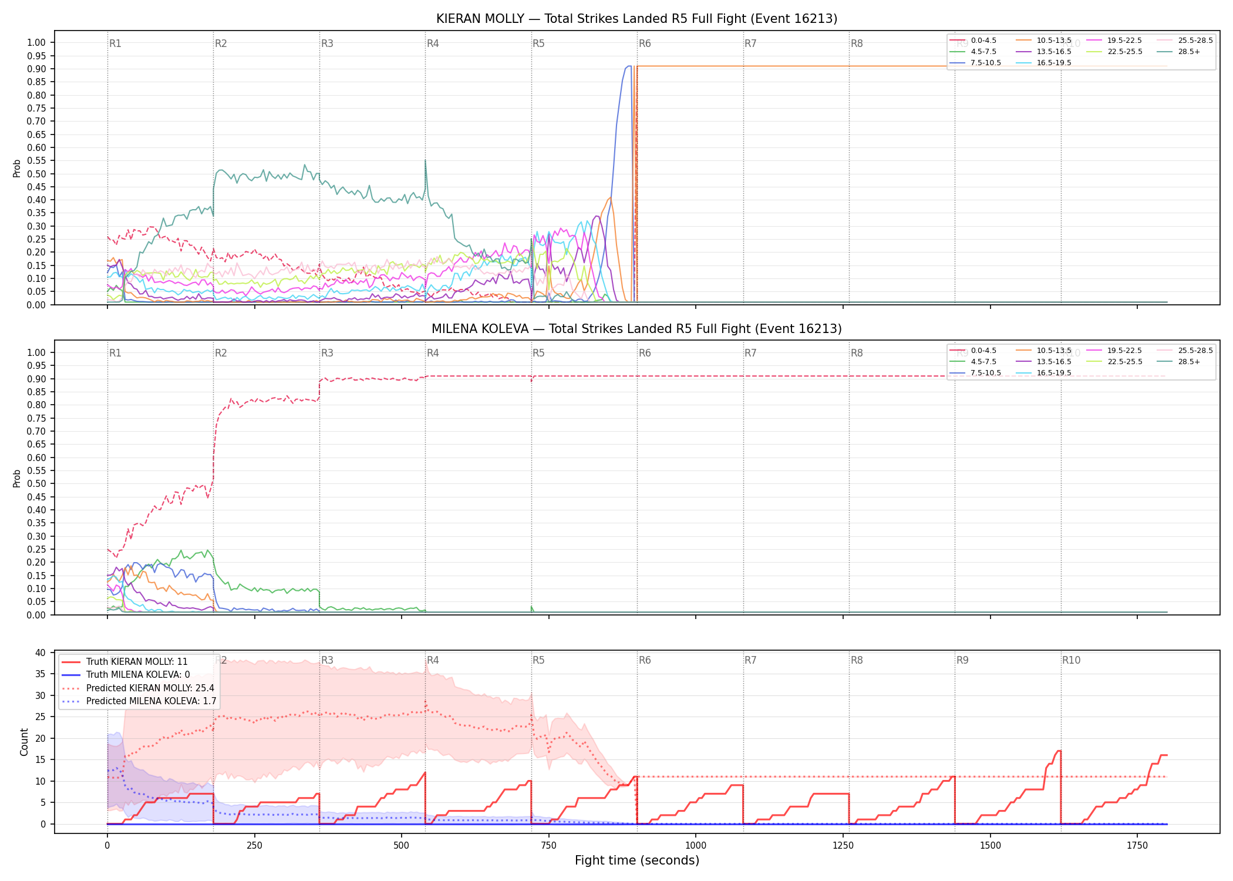Click '0.90' y-tick in Milena Koleva chart
This screenshot has width=1233, height=881.
coord(36,379)
